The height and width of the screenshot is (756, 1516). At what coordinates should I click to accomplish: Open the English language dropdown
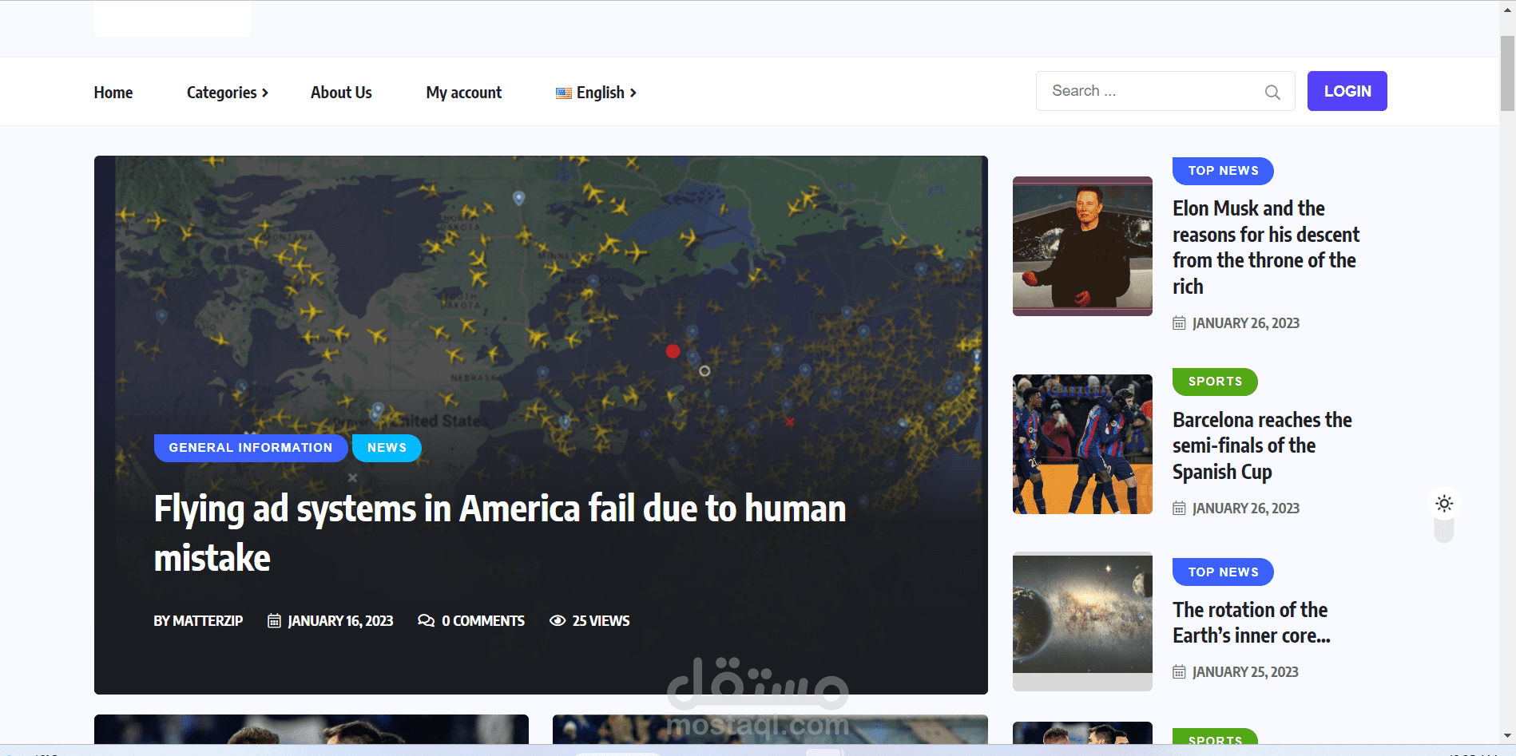597,93
